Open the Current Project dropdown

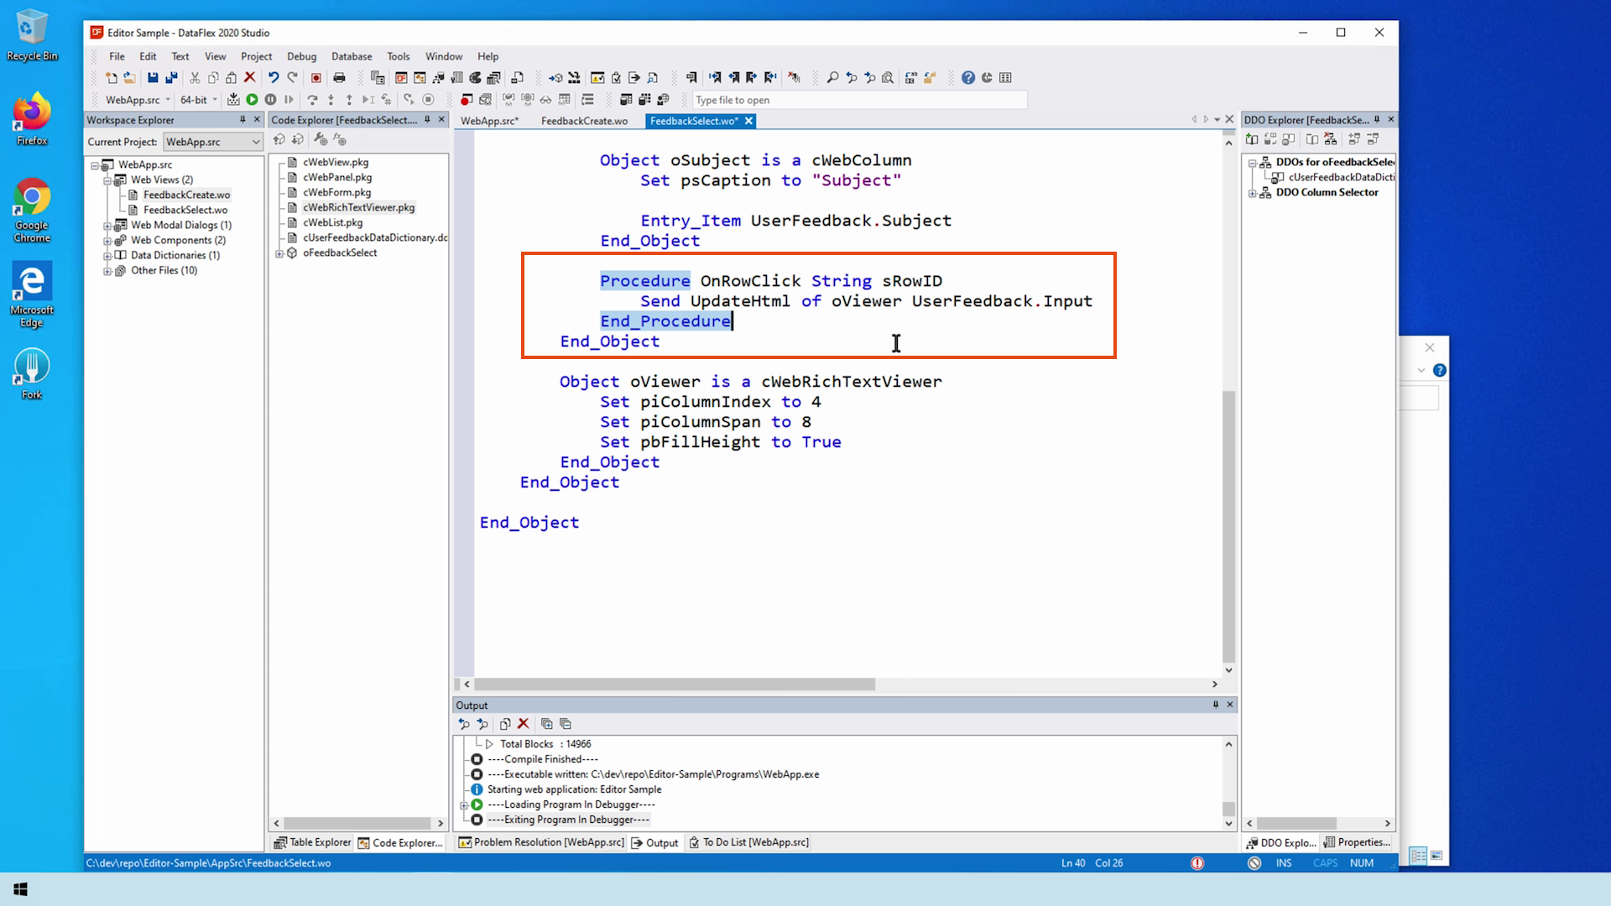(256, 142)
